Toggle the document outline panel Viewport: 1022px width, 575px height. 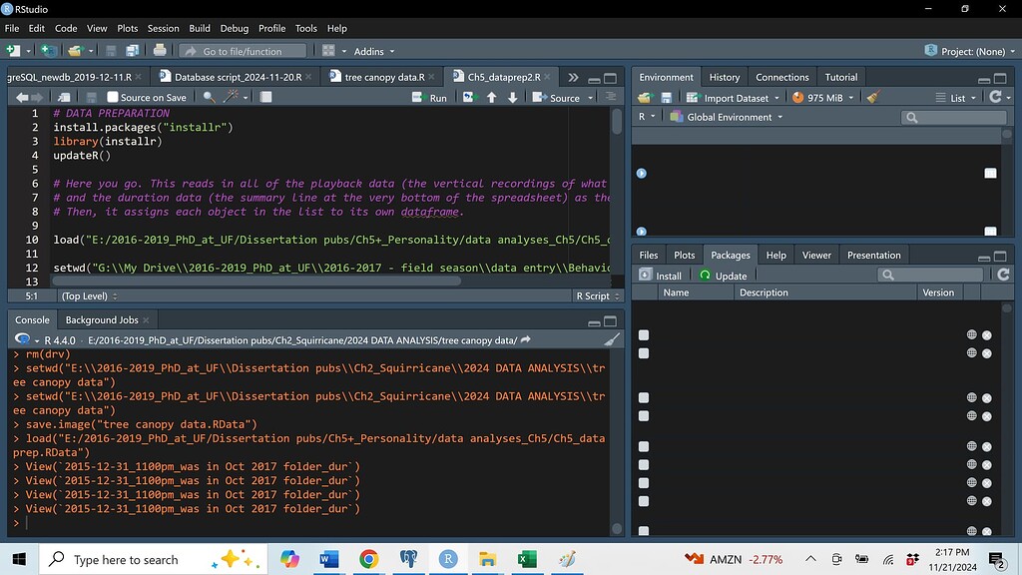[x=612, y=96]
